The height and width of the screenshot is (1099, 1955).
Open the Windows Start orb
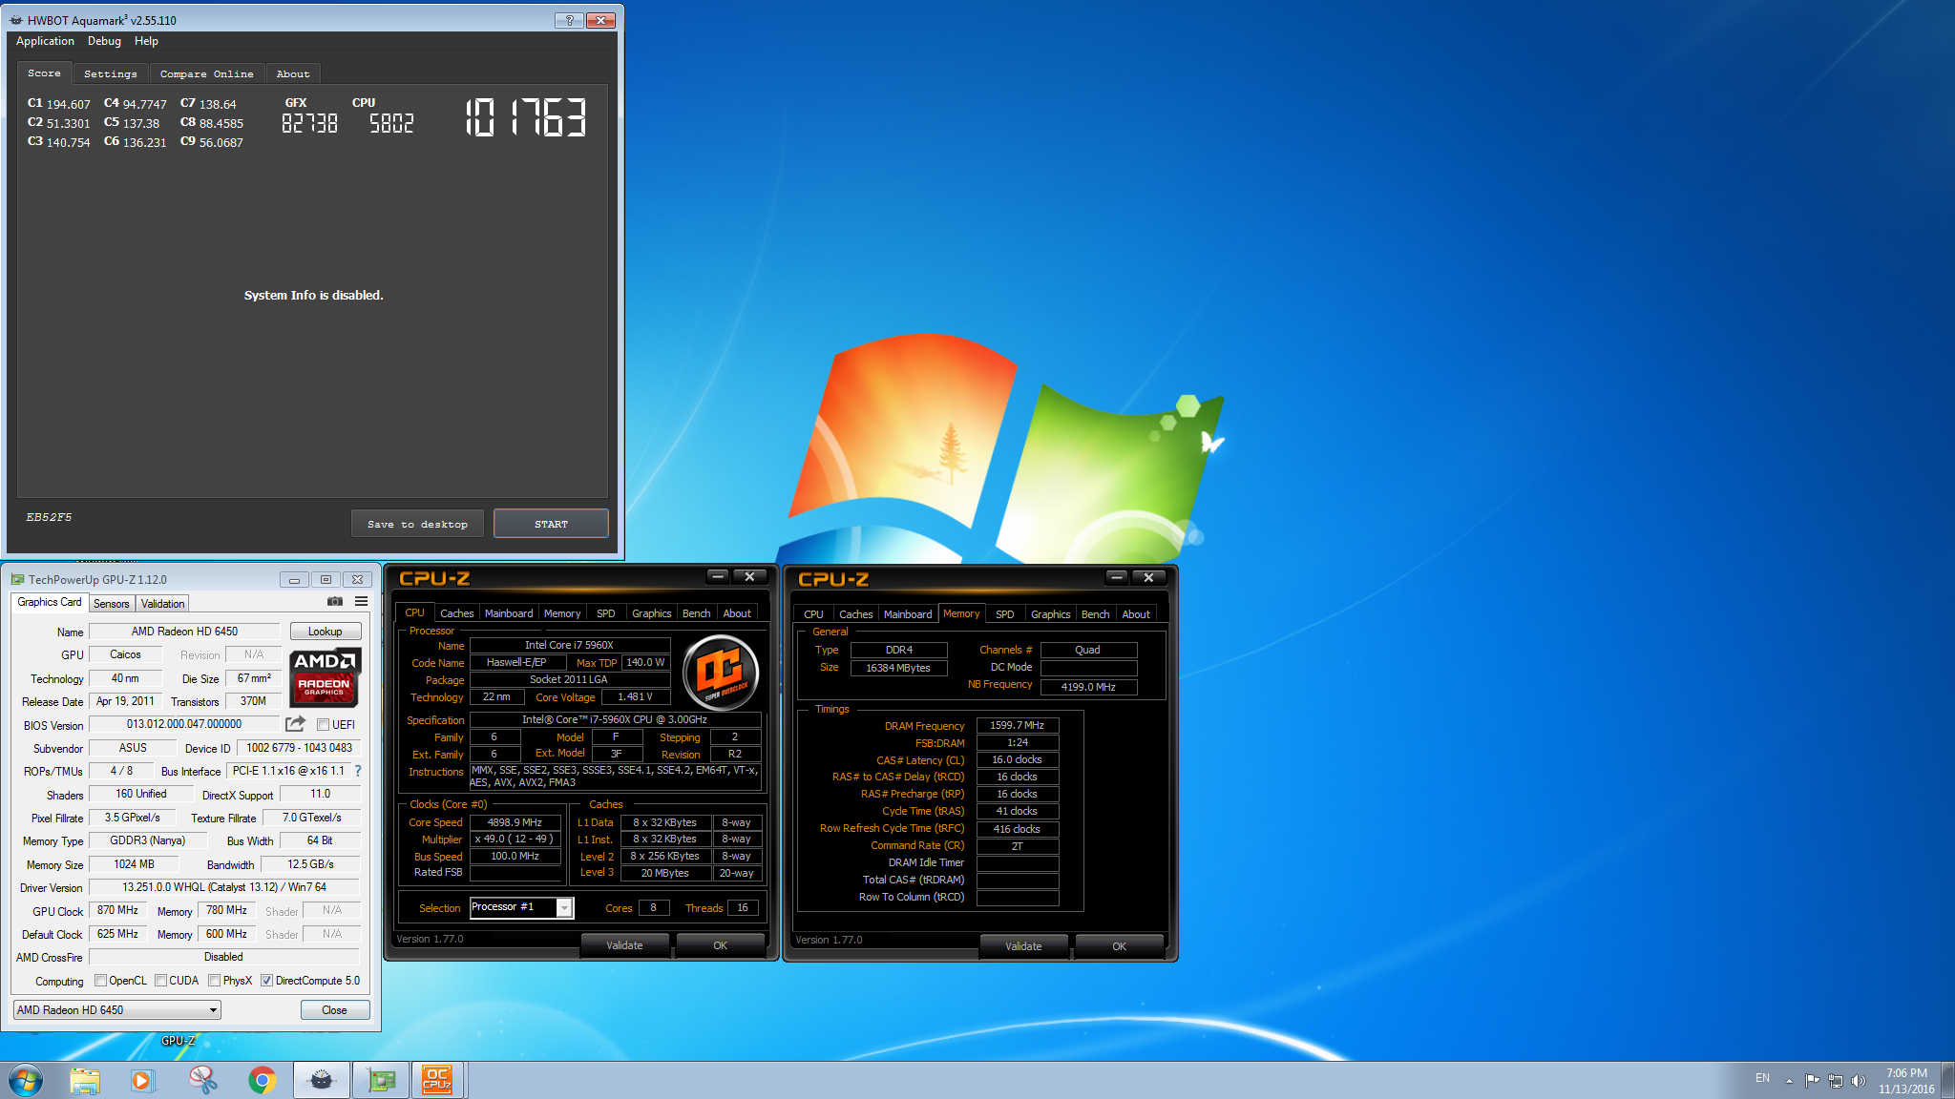pyautogui.click(x=26, y=1081)
